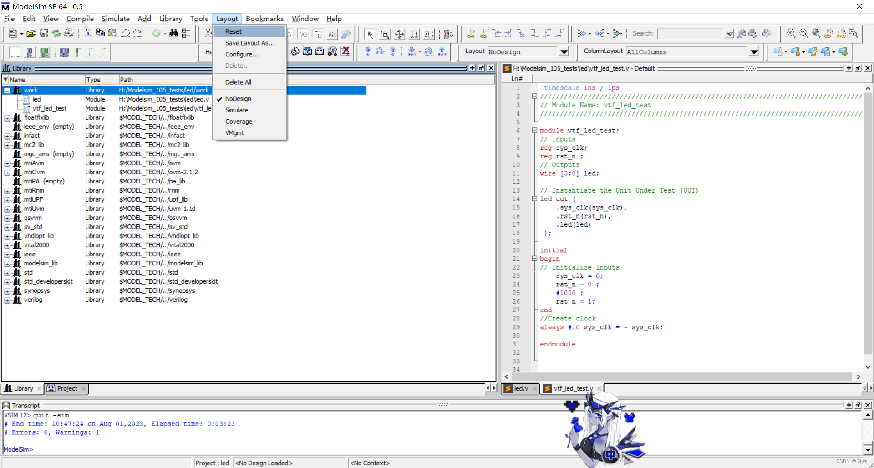Select the led module in work library
Screen dimensions: 874x468
click(36, 99)
